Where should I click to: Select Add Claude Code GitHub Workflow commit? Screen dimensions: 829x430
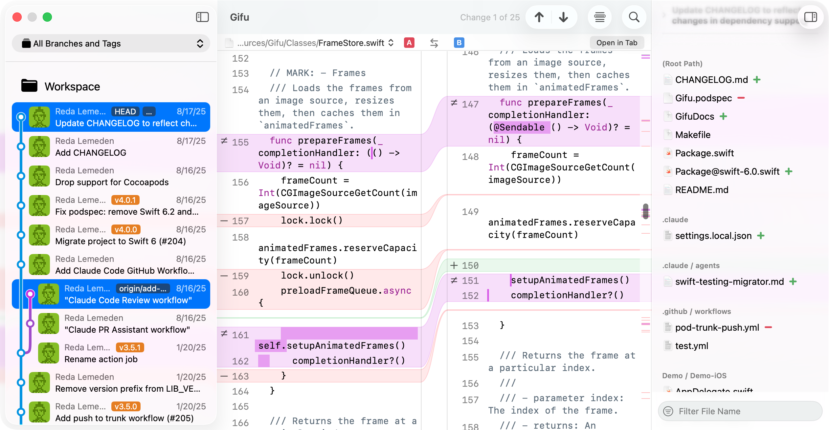[x=111, y=264]
